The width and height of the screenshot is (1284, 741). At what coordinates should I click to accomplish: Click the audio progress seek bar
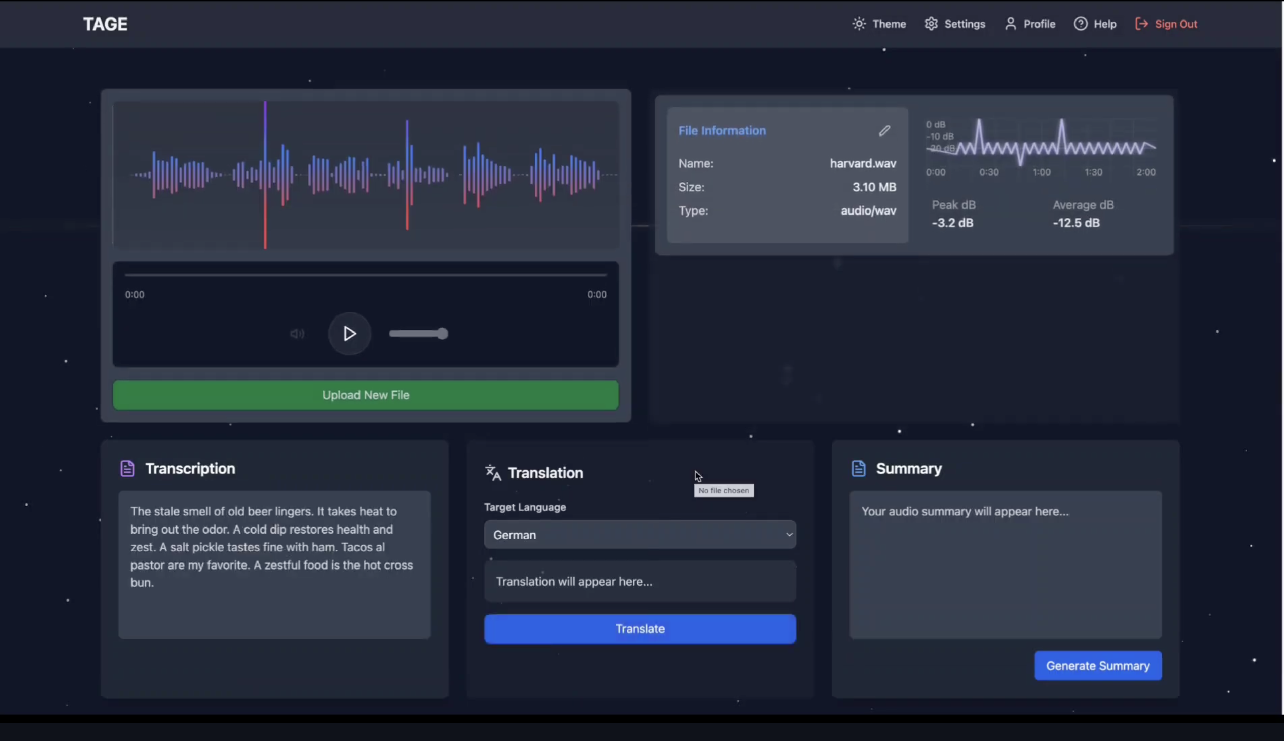click(x=366, y=275)
